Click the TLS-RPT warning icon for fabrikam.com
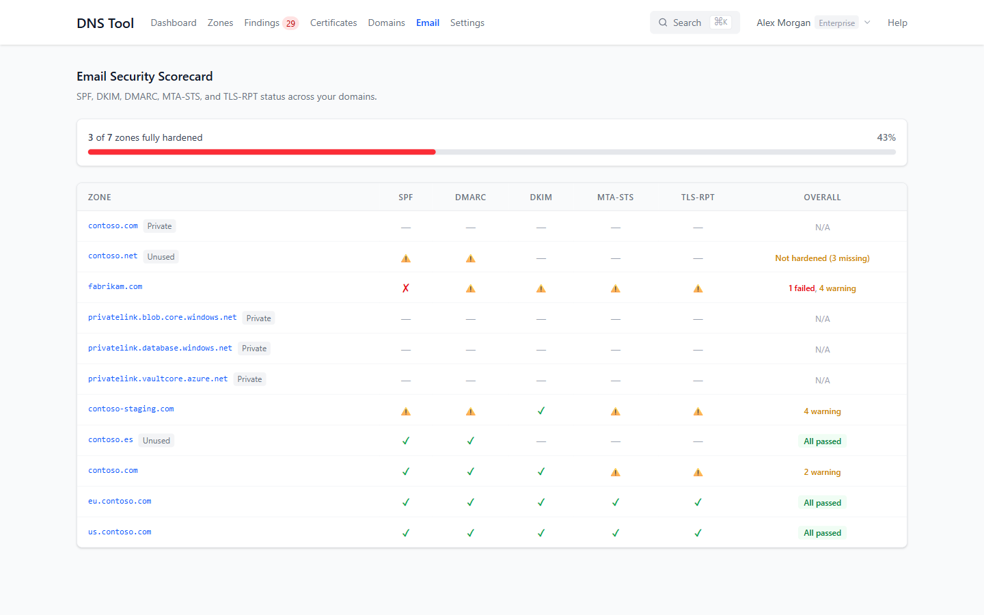Image resolution: width=984 pixels, height=615 pixels. click(698, 288)
